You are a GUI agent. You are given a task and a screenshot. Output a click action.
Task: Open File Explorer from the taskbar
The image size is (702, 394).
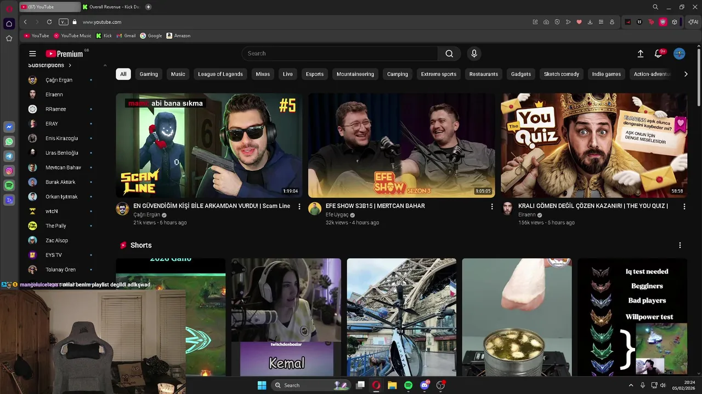click(x=392, y=385)
